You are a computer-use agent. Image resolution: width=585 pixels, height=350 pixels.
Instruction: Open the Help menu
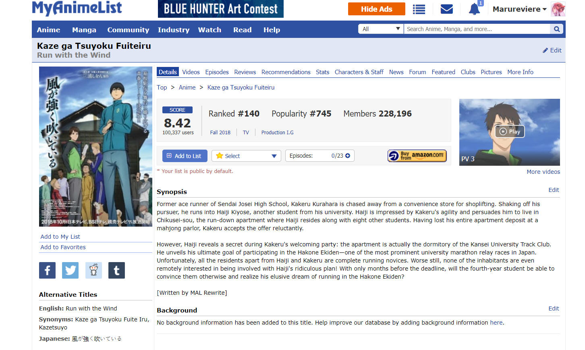click(x=272, y=30)
